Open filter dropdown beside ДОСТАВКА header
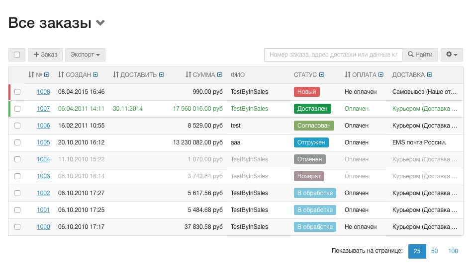The width and height of the screenshot is (471, 275). coord(430,74)
